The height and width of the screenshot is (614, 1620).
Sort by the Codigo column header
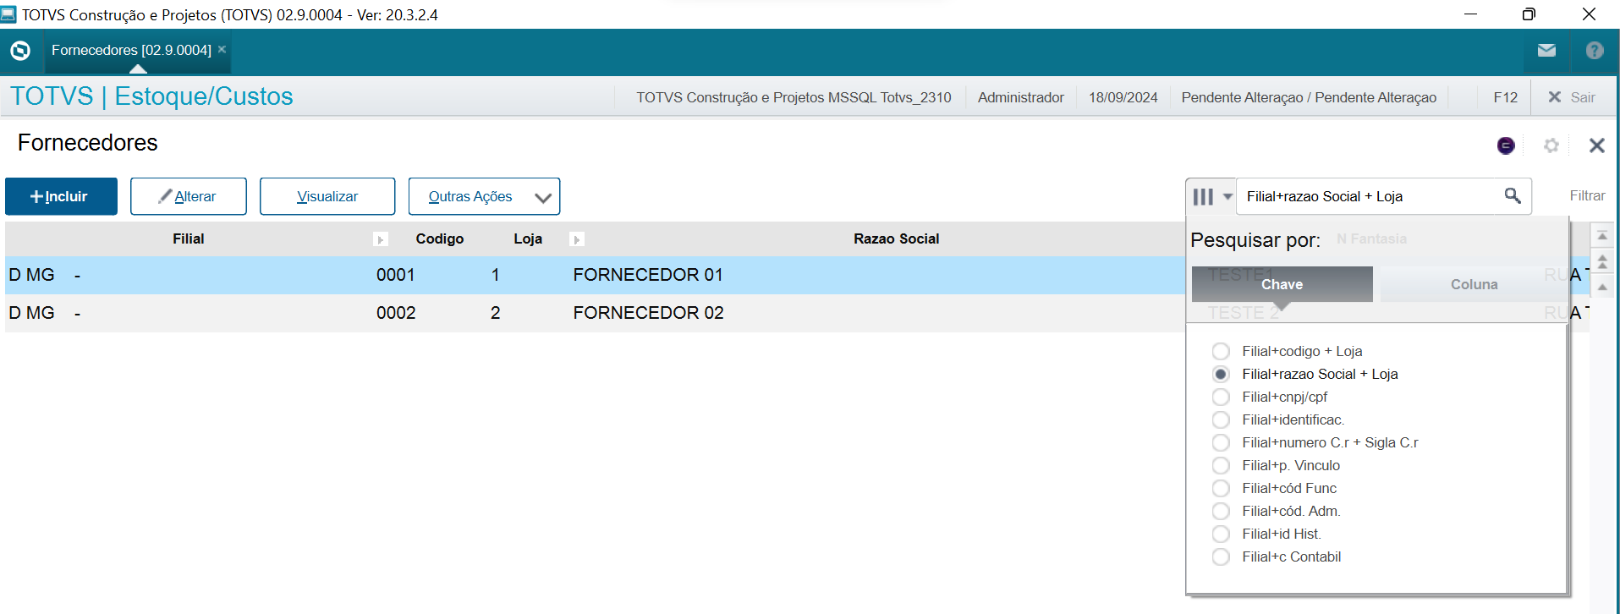pyautogui.click(x=440, y=238)
